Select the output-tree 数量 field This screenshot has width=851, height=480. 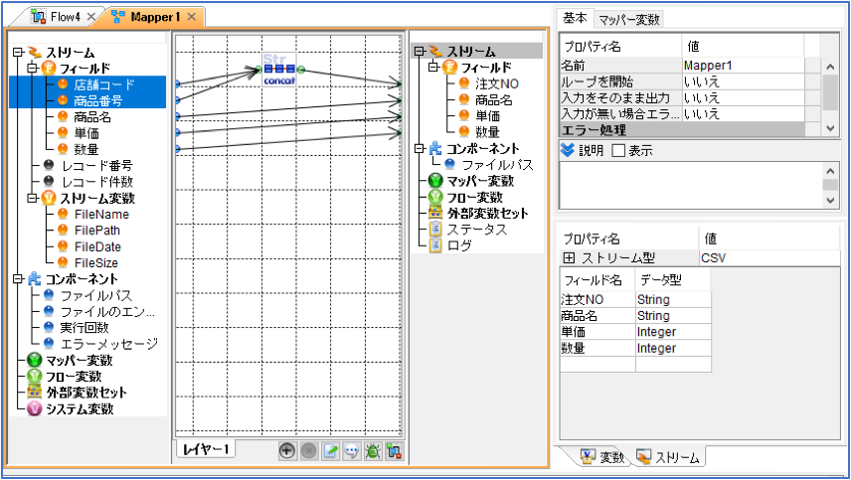tap(487, 132)
